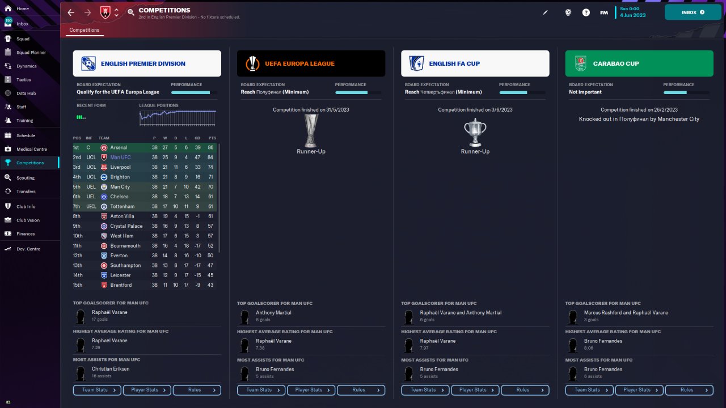The width and height of the screenshot is (726, 408).
Task: Click the Premier Division performance bar
Action: click(x=193, y=92)
